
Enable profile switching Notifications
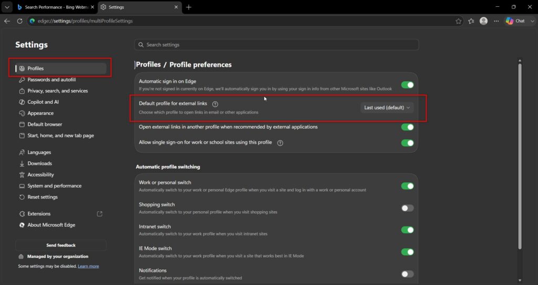(x=407, y=274)
